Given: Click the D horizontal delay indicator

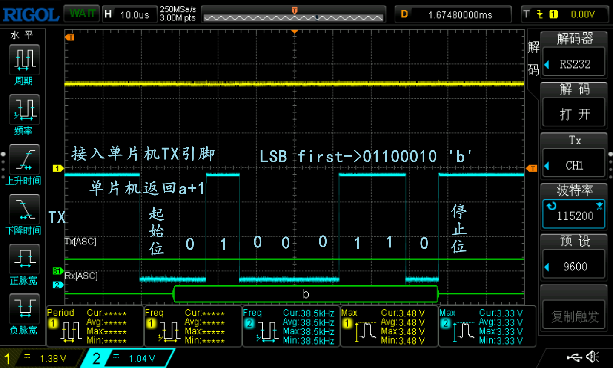Looking at the screenshot, I should (x=404, y=14).
